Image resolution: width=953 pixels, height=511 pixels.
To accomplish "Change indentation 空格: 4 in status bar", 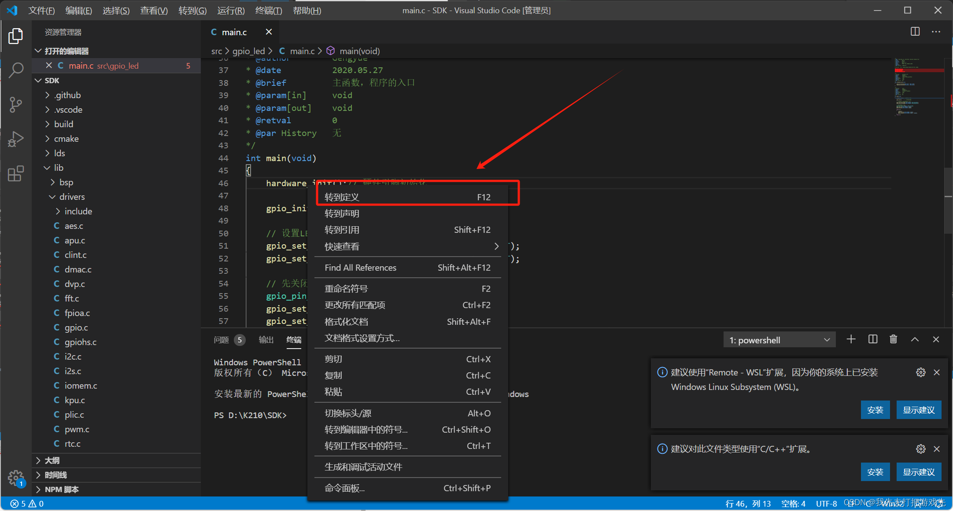I will click(x=793, y=504).
